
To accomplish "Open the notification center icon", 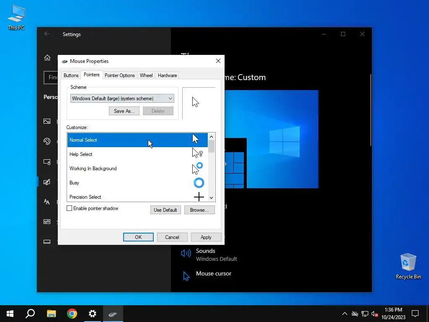I will [x=415, y=314].
